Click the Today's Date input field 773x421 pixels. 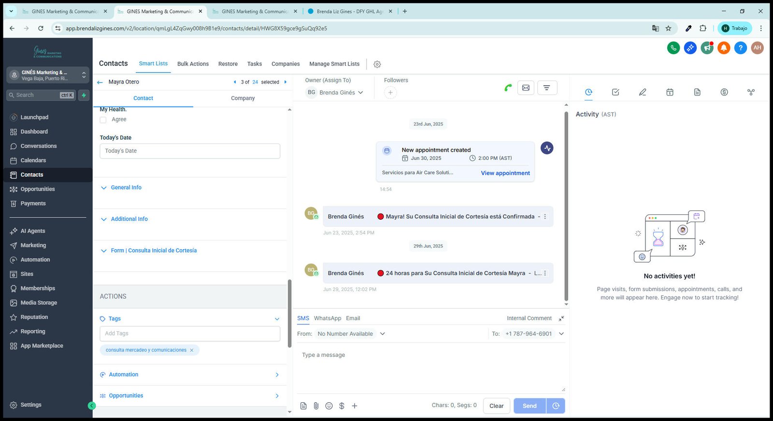pos(190,151)
